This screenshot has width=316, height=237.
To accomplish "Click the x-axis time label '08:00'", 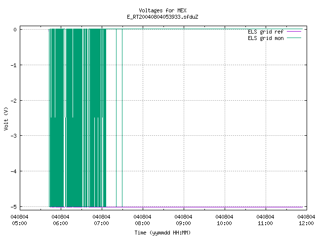I will pos(142,223).
